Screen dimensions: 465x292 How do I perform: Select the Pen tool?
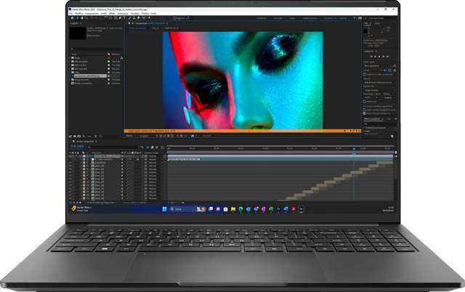120,18
